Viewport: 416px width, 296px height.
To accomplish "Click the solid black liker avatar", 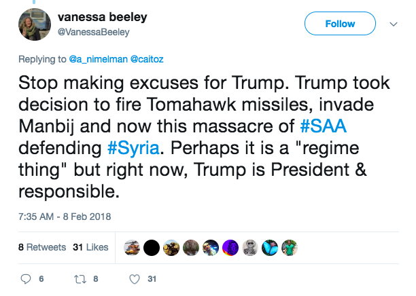I will coord(153,248).
